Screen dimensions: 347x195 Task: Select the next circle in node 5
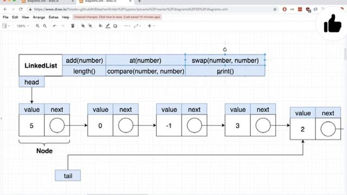(x=57, y=125)
